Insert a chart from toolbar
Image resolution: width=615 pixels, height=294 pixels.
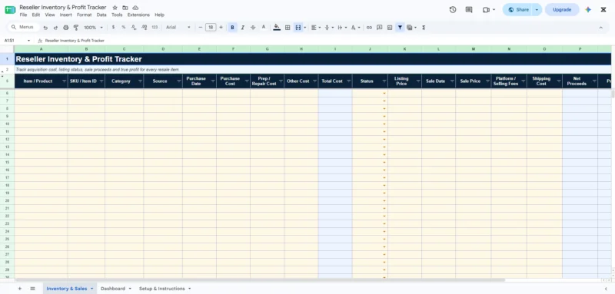(390, 28)
